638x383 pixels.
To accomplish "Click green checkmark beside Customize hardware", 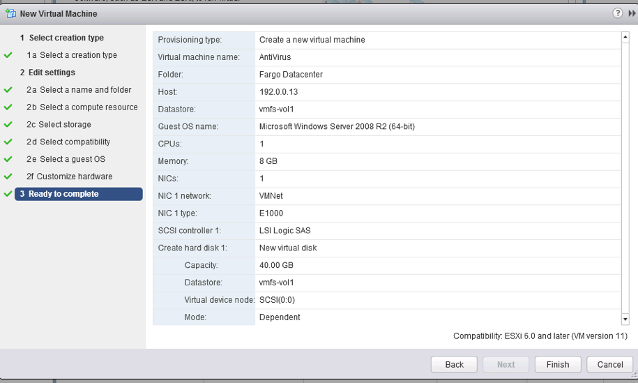I will point(8,177).
